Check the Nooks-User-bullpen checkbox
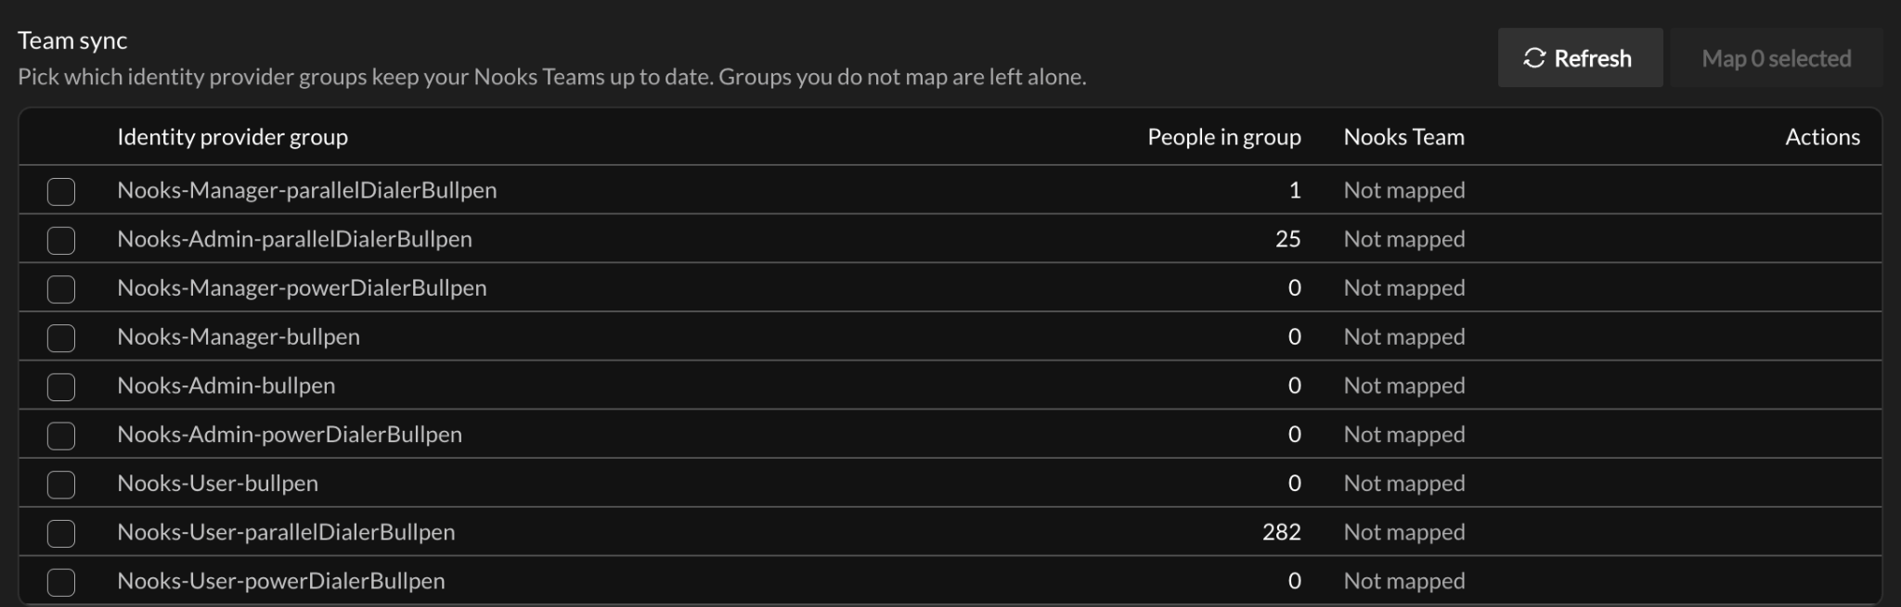 [61, 485]
